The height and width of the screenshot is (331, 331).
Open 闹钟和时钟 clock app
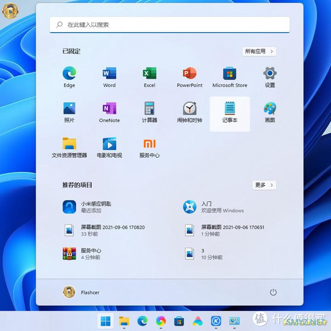point(189,112)
